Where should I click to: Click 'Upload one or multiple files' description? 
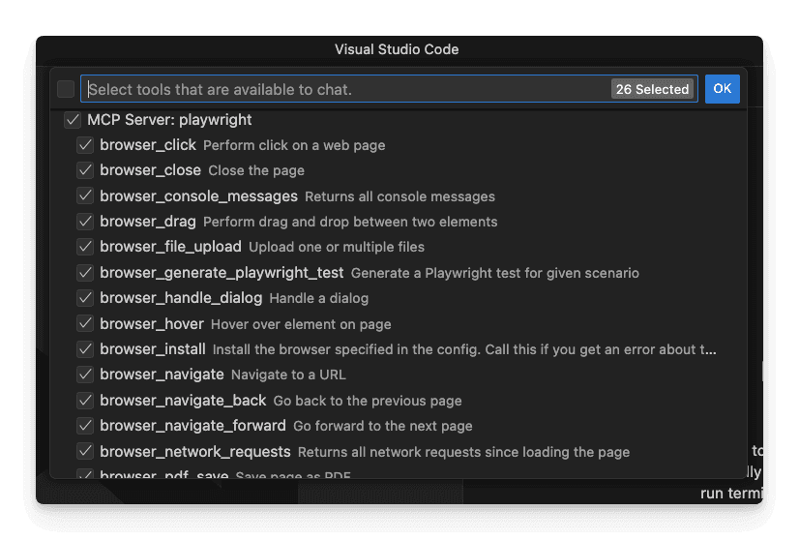tap(337, 248)
